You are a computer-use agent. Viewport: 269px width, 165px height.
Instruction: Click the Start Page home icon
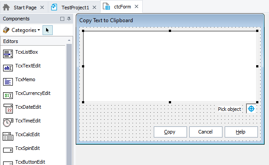click(x=6, y=7)
